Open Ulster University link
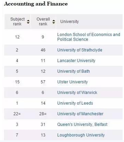Screen dimensions: 124x142 72,82
